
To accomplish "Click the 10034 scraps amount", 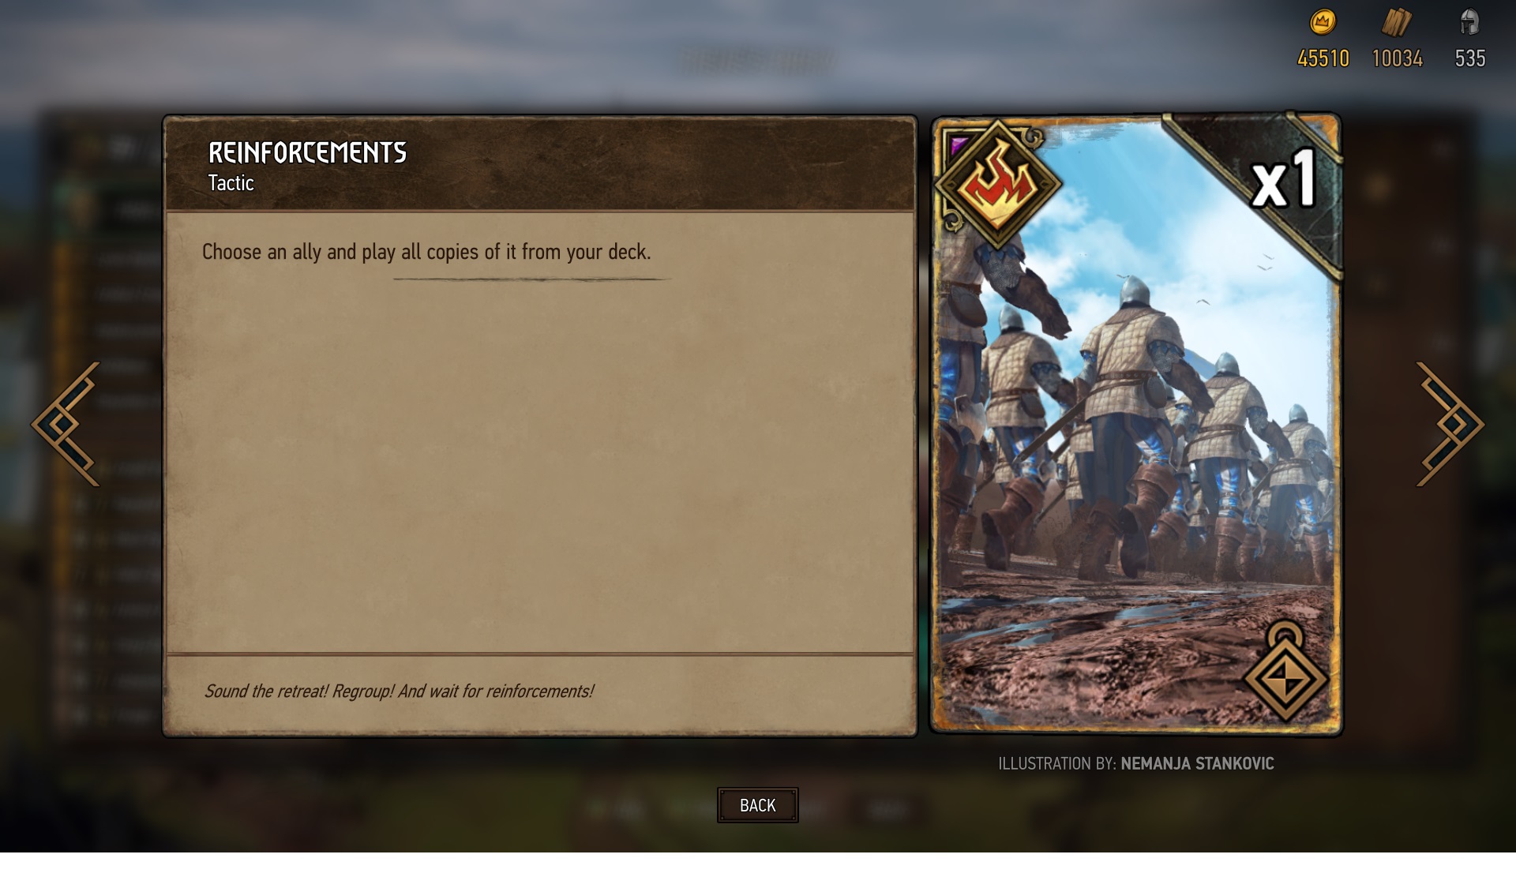I will (1397, 58).
